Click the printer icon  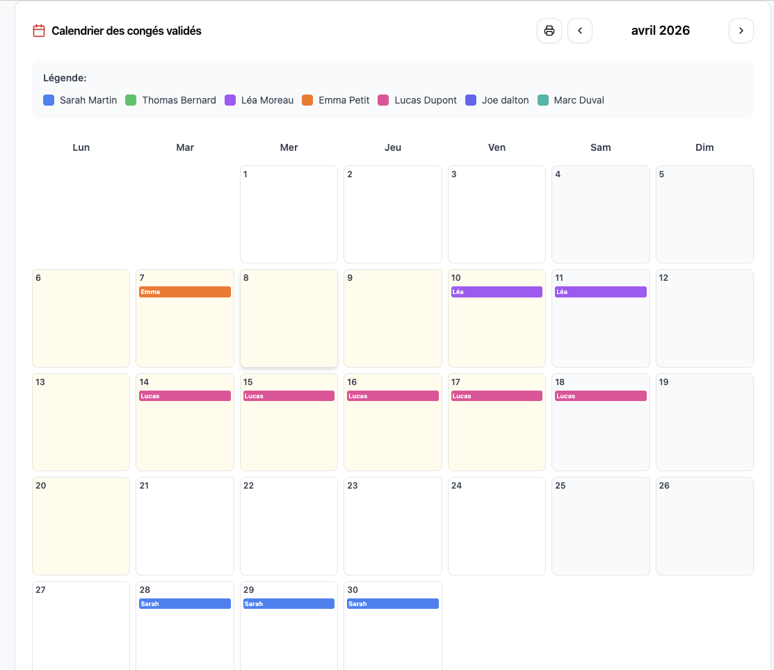pyautogui.click(x=549, y=31)
